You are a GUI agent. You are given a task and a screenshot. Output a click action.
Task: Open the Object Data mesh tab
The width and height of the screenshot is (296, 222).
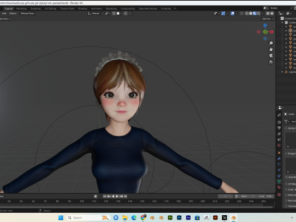click(x=279, y=181)
